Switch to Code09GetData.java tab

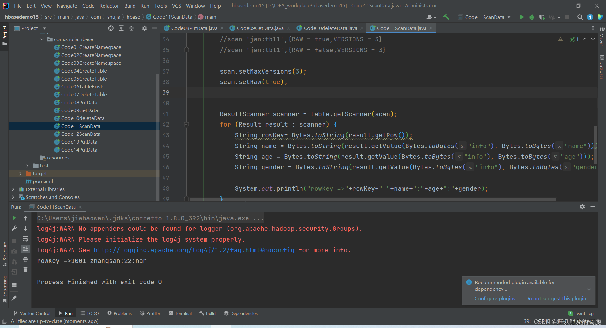pyautogui.click(x=260, y=28)
